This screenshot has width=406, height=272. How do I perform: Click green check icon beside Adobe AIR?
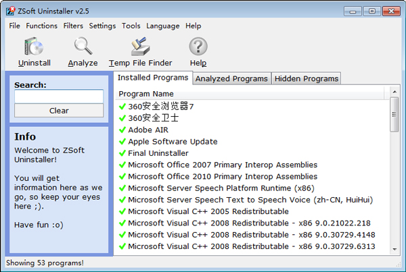point(122,130)
